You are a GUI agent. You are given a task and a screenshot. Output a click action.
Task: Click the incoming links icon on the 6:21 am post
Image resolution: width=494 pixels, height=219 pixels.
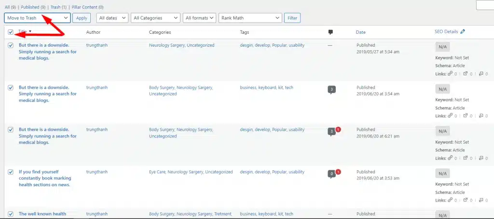point(481,158)
